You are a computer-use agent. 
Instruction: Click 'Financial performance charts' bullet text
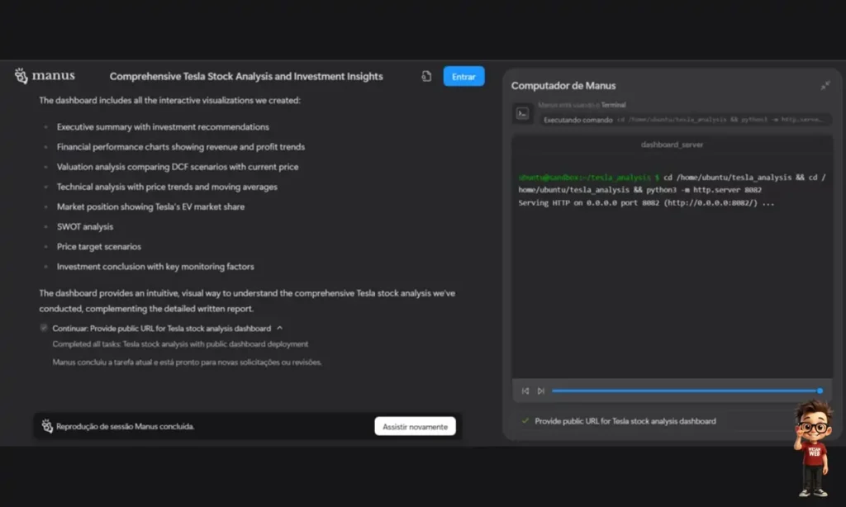click(181, 147)
